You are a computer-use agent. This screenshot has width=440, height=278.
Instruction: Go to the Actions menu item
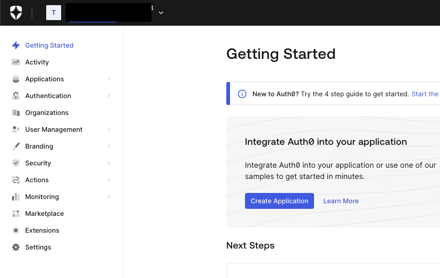(37, 180)
